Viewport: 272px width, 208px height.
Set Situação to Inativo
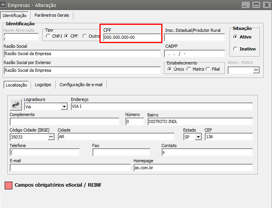pyautogui.click(x=235, y=49)
